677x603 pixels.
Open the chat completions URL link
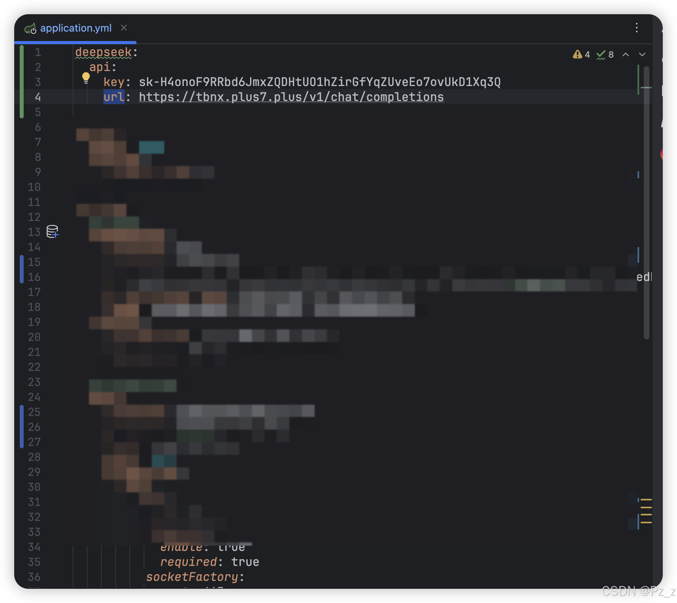pyautogui.click(x=291, y=97)
